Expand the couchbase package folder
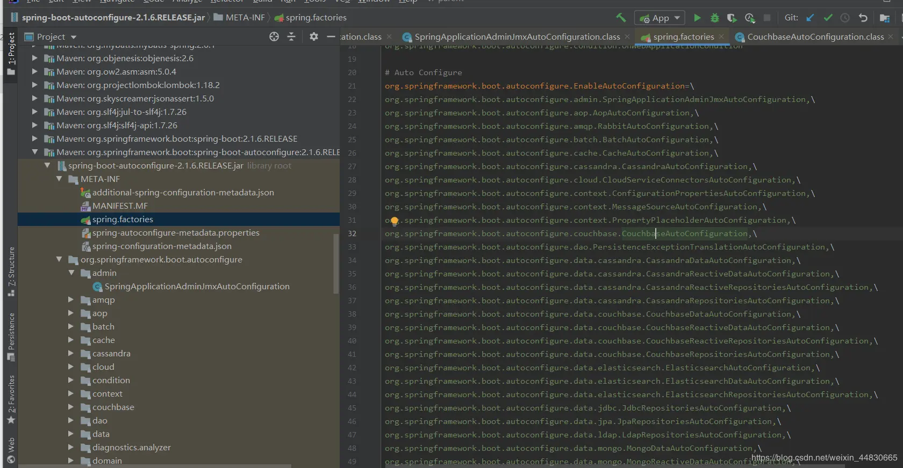This screenshot has height=468, width=903. [70, 407]
